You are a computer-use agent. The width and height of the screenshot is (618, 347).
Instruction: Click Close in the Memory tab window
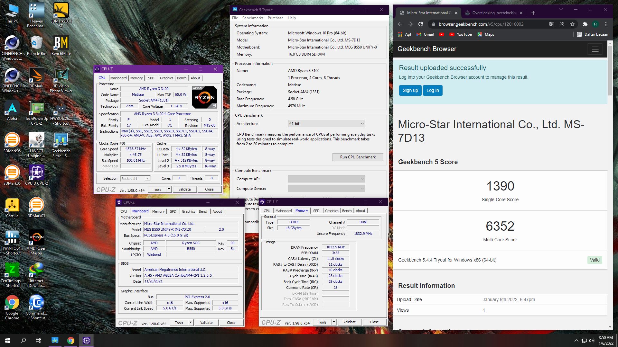[374, 322]
